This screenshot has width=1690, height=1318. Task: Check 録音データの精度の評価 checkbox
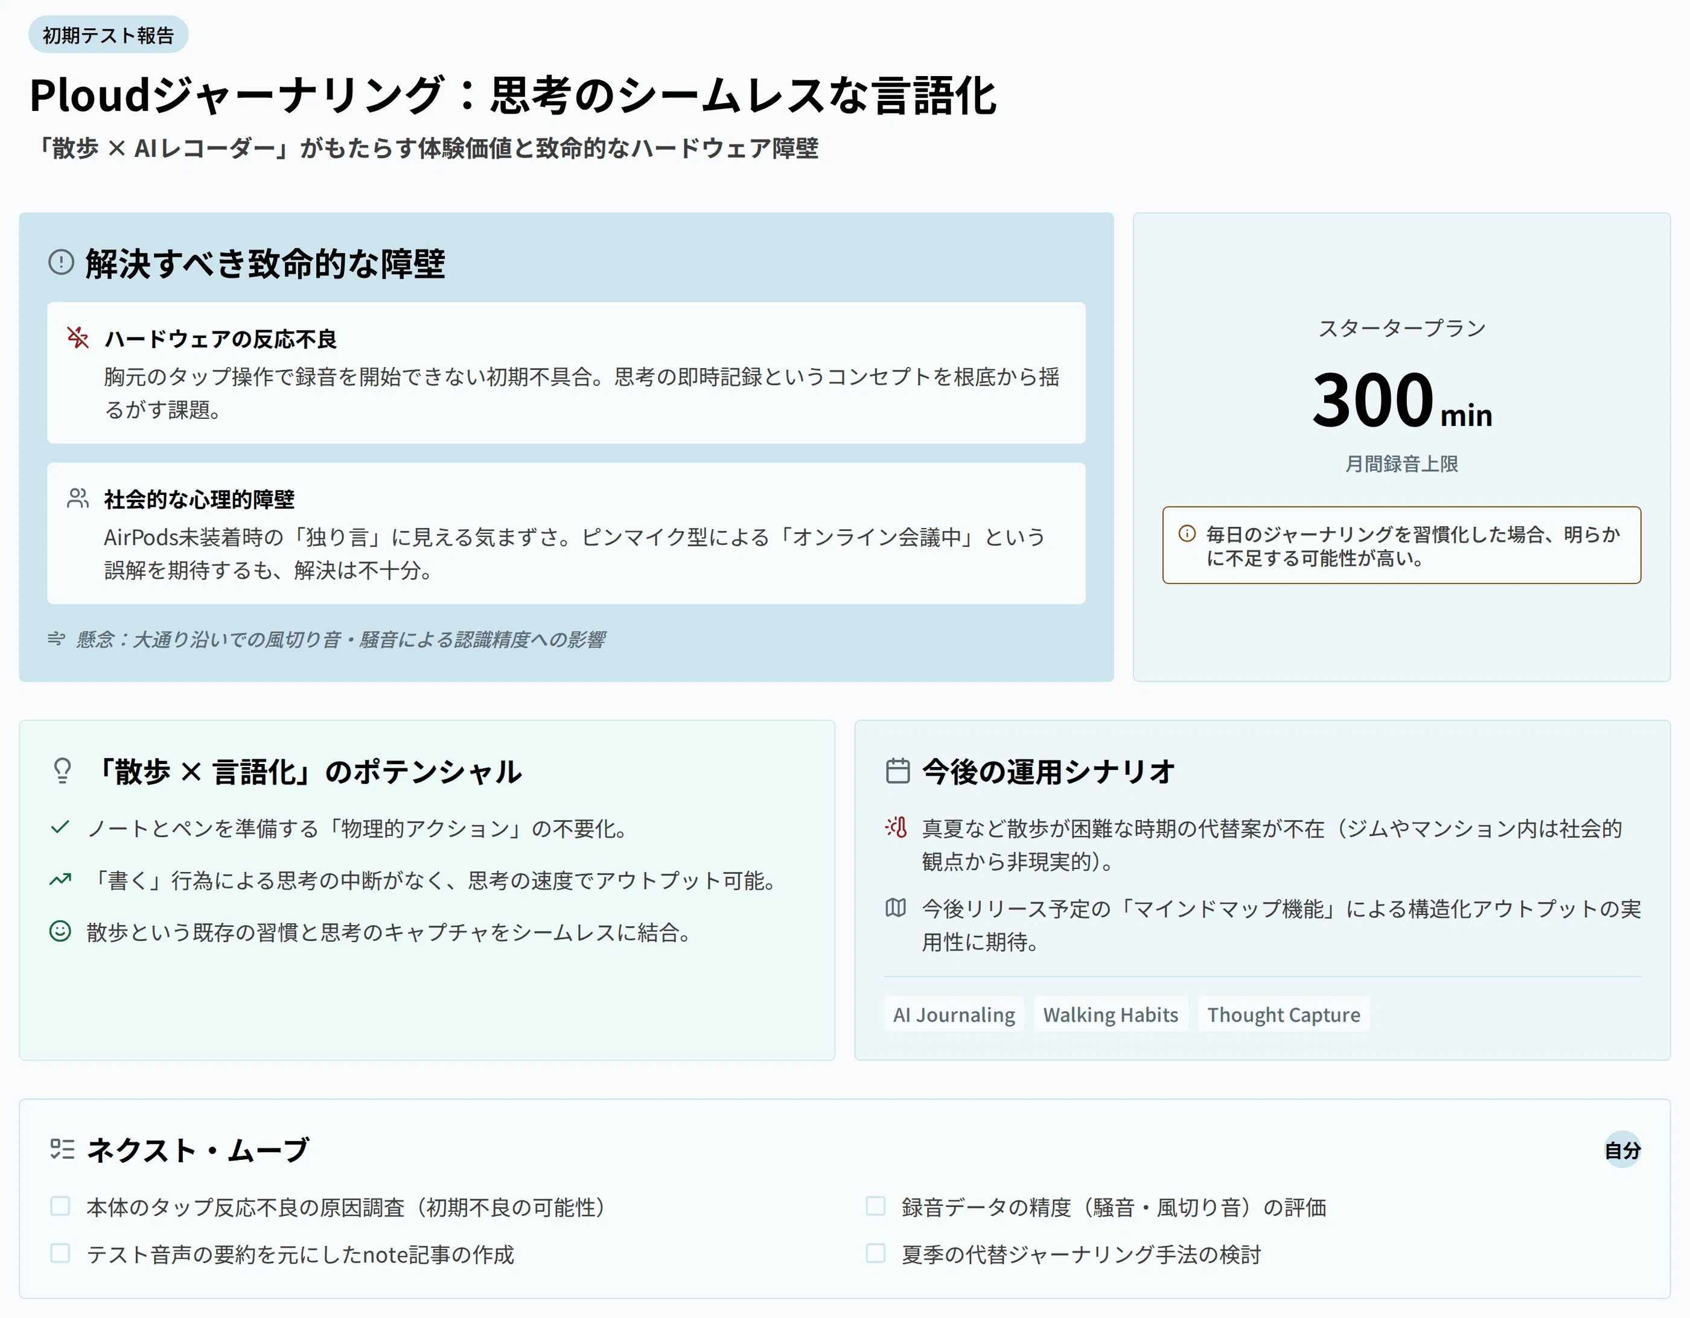coord(875,1206)
